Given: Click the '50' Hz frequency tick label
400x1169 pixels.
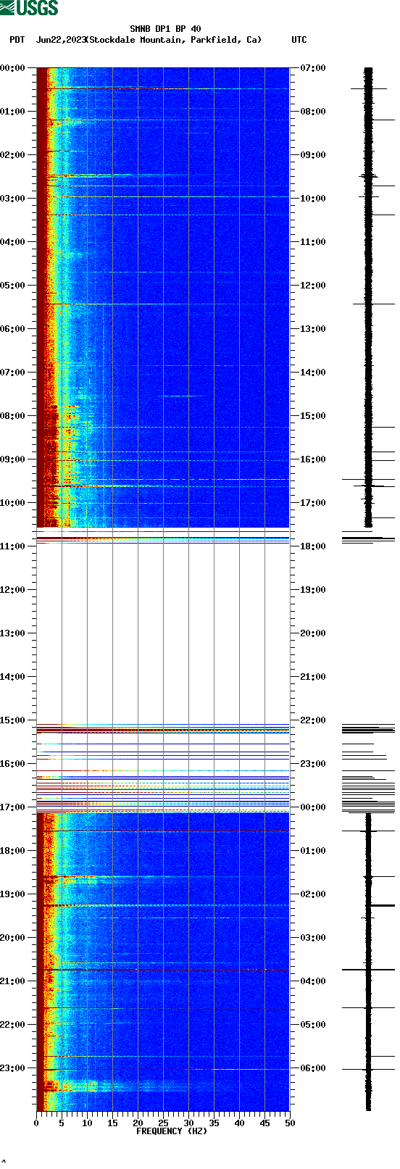Looking at the screenshot, I should coord(290,1123).
